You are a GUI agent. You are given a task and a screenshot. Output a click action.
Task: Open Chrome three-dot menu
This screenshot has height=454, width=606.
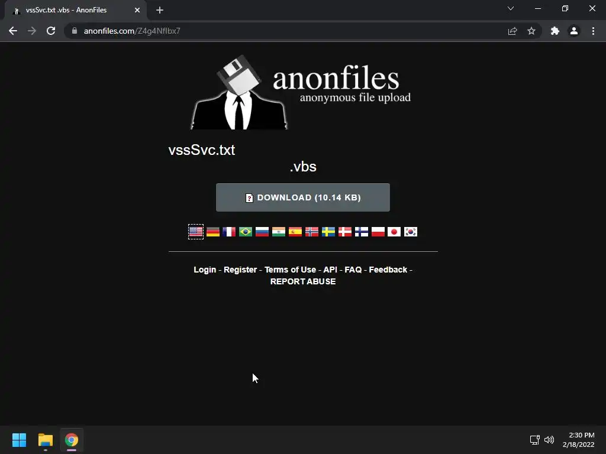click(593, 31)
